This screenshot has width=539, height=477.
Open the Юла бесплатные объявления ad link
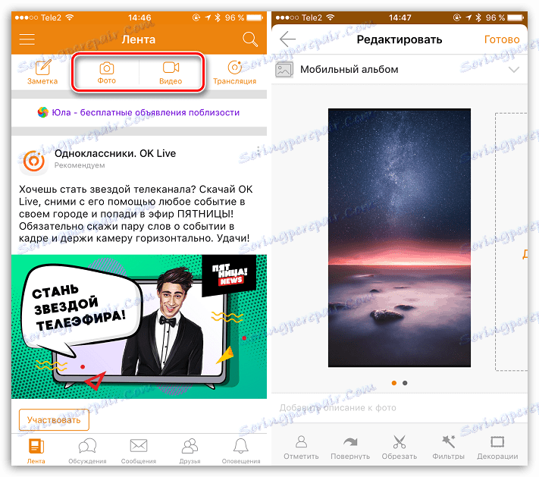[x=139, y=112]
